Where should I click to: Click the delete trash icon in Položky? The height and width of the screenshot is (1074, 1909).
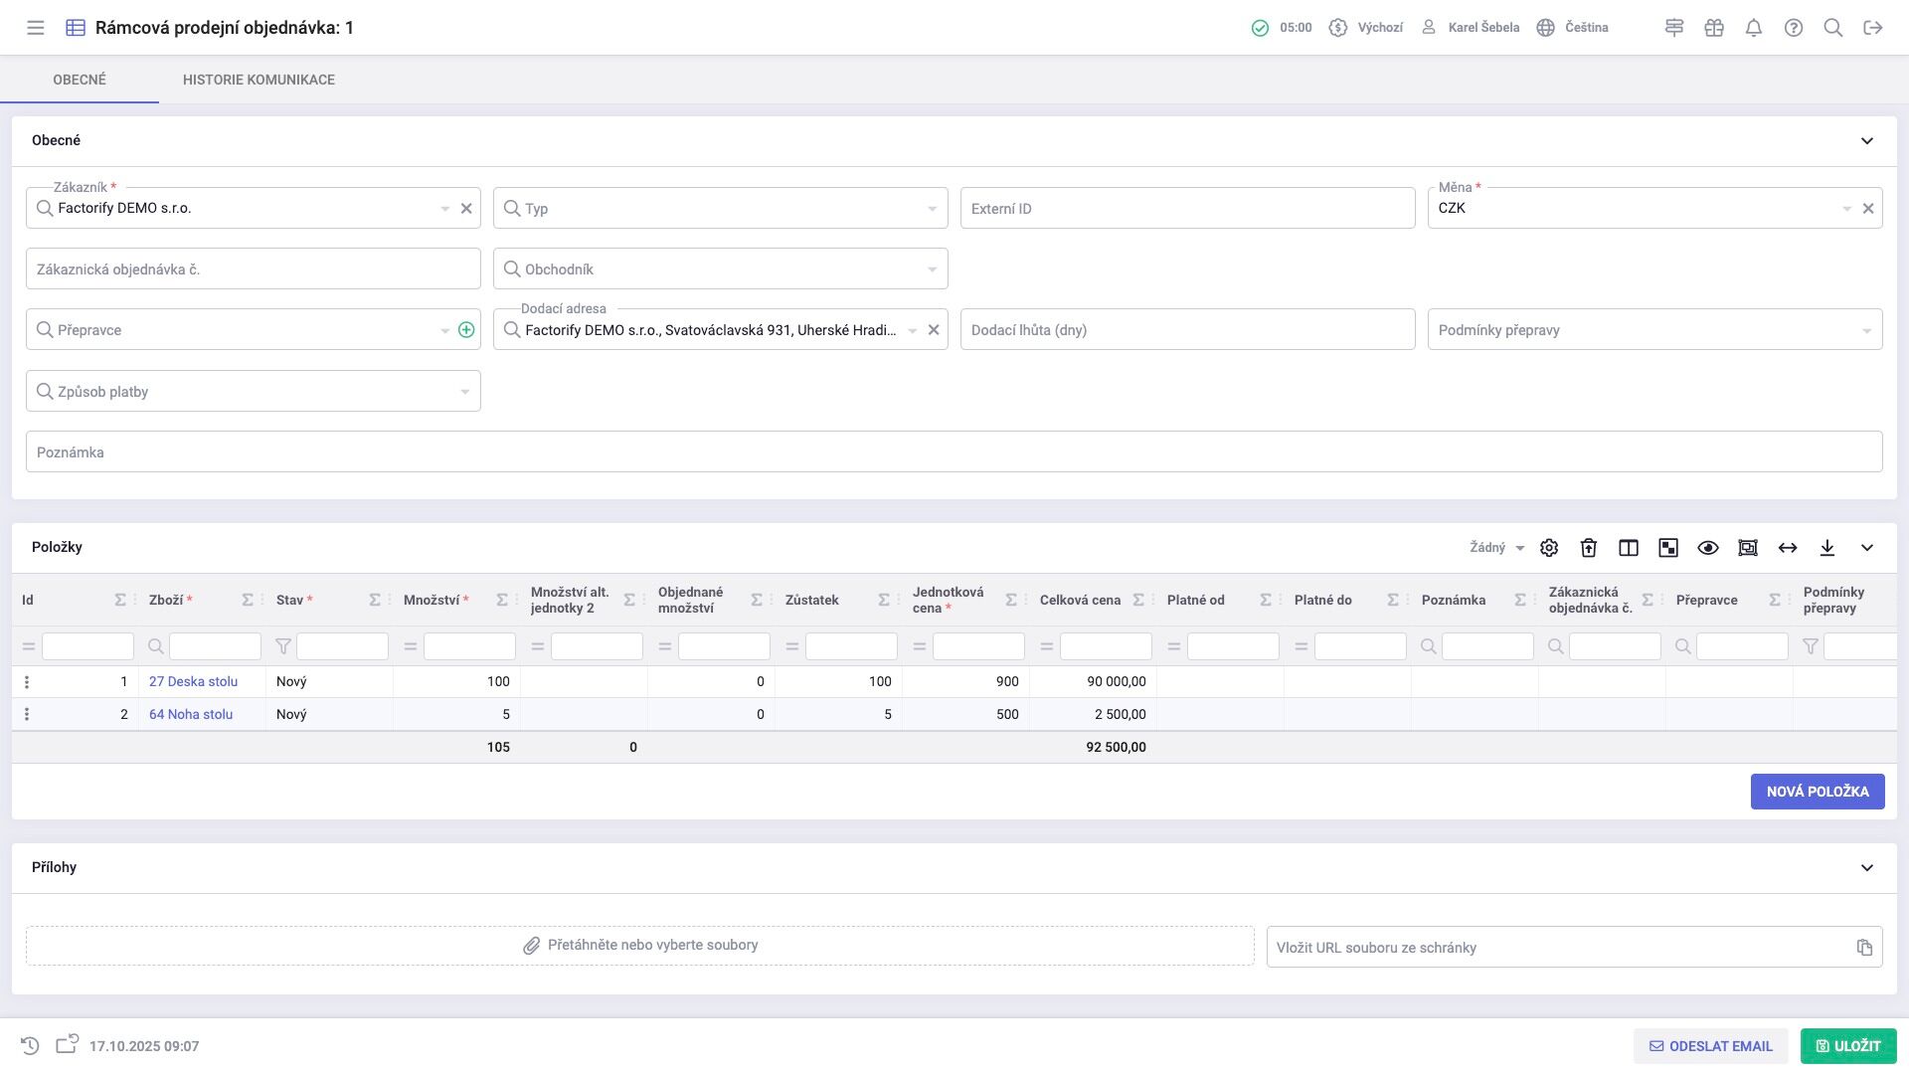(x=1589, y=548)
